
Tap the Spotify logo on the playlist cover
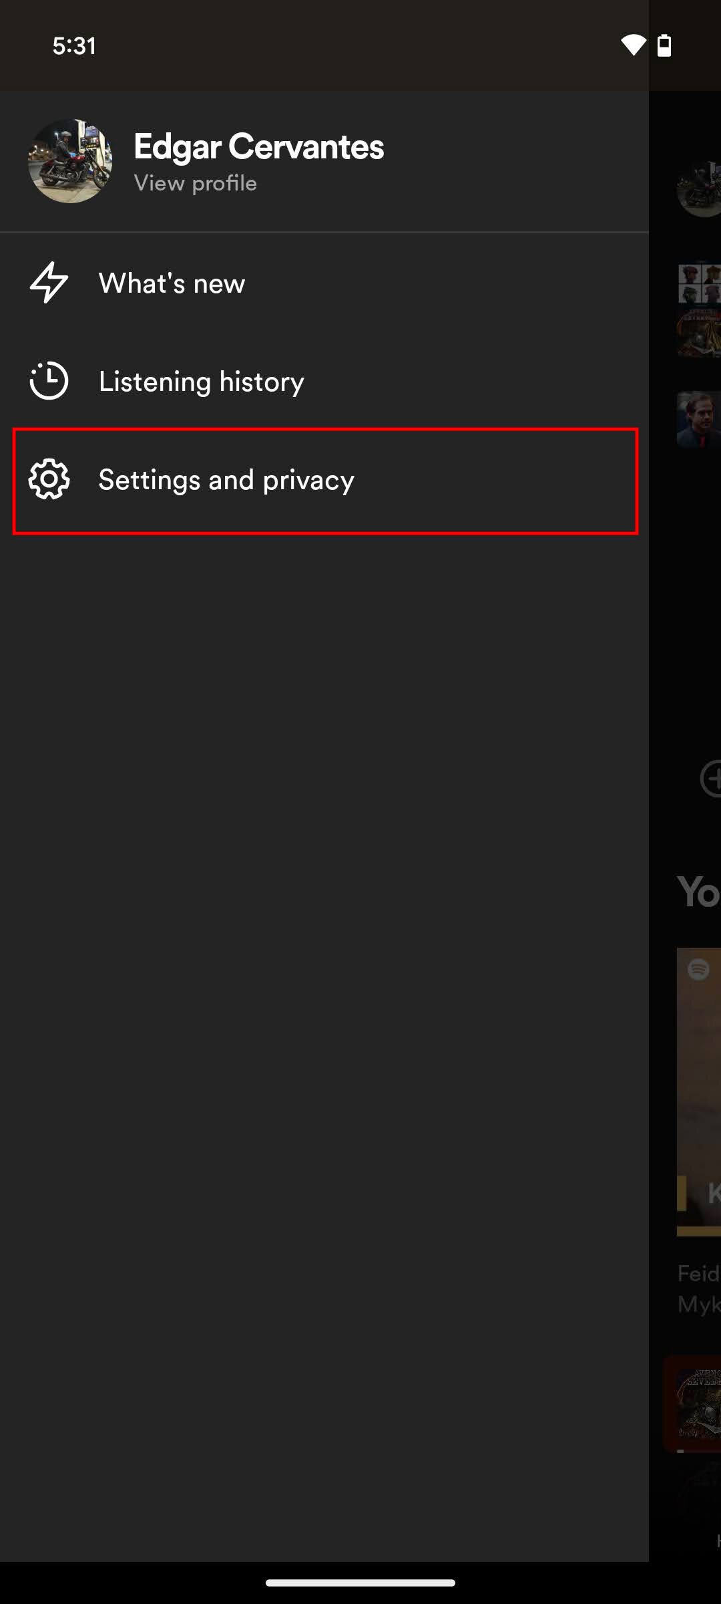pos(698,968)
